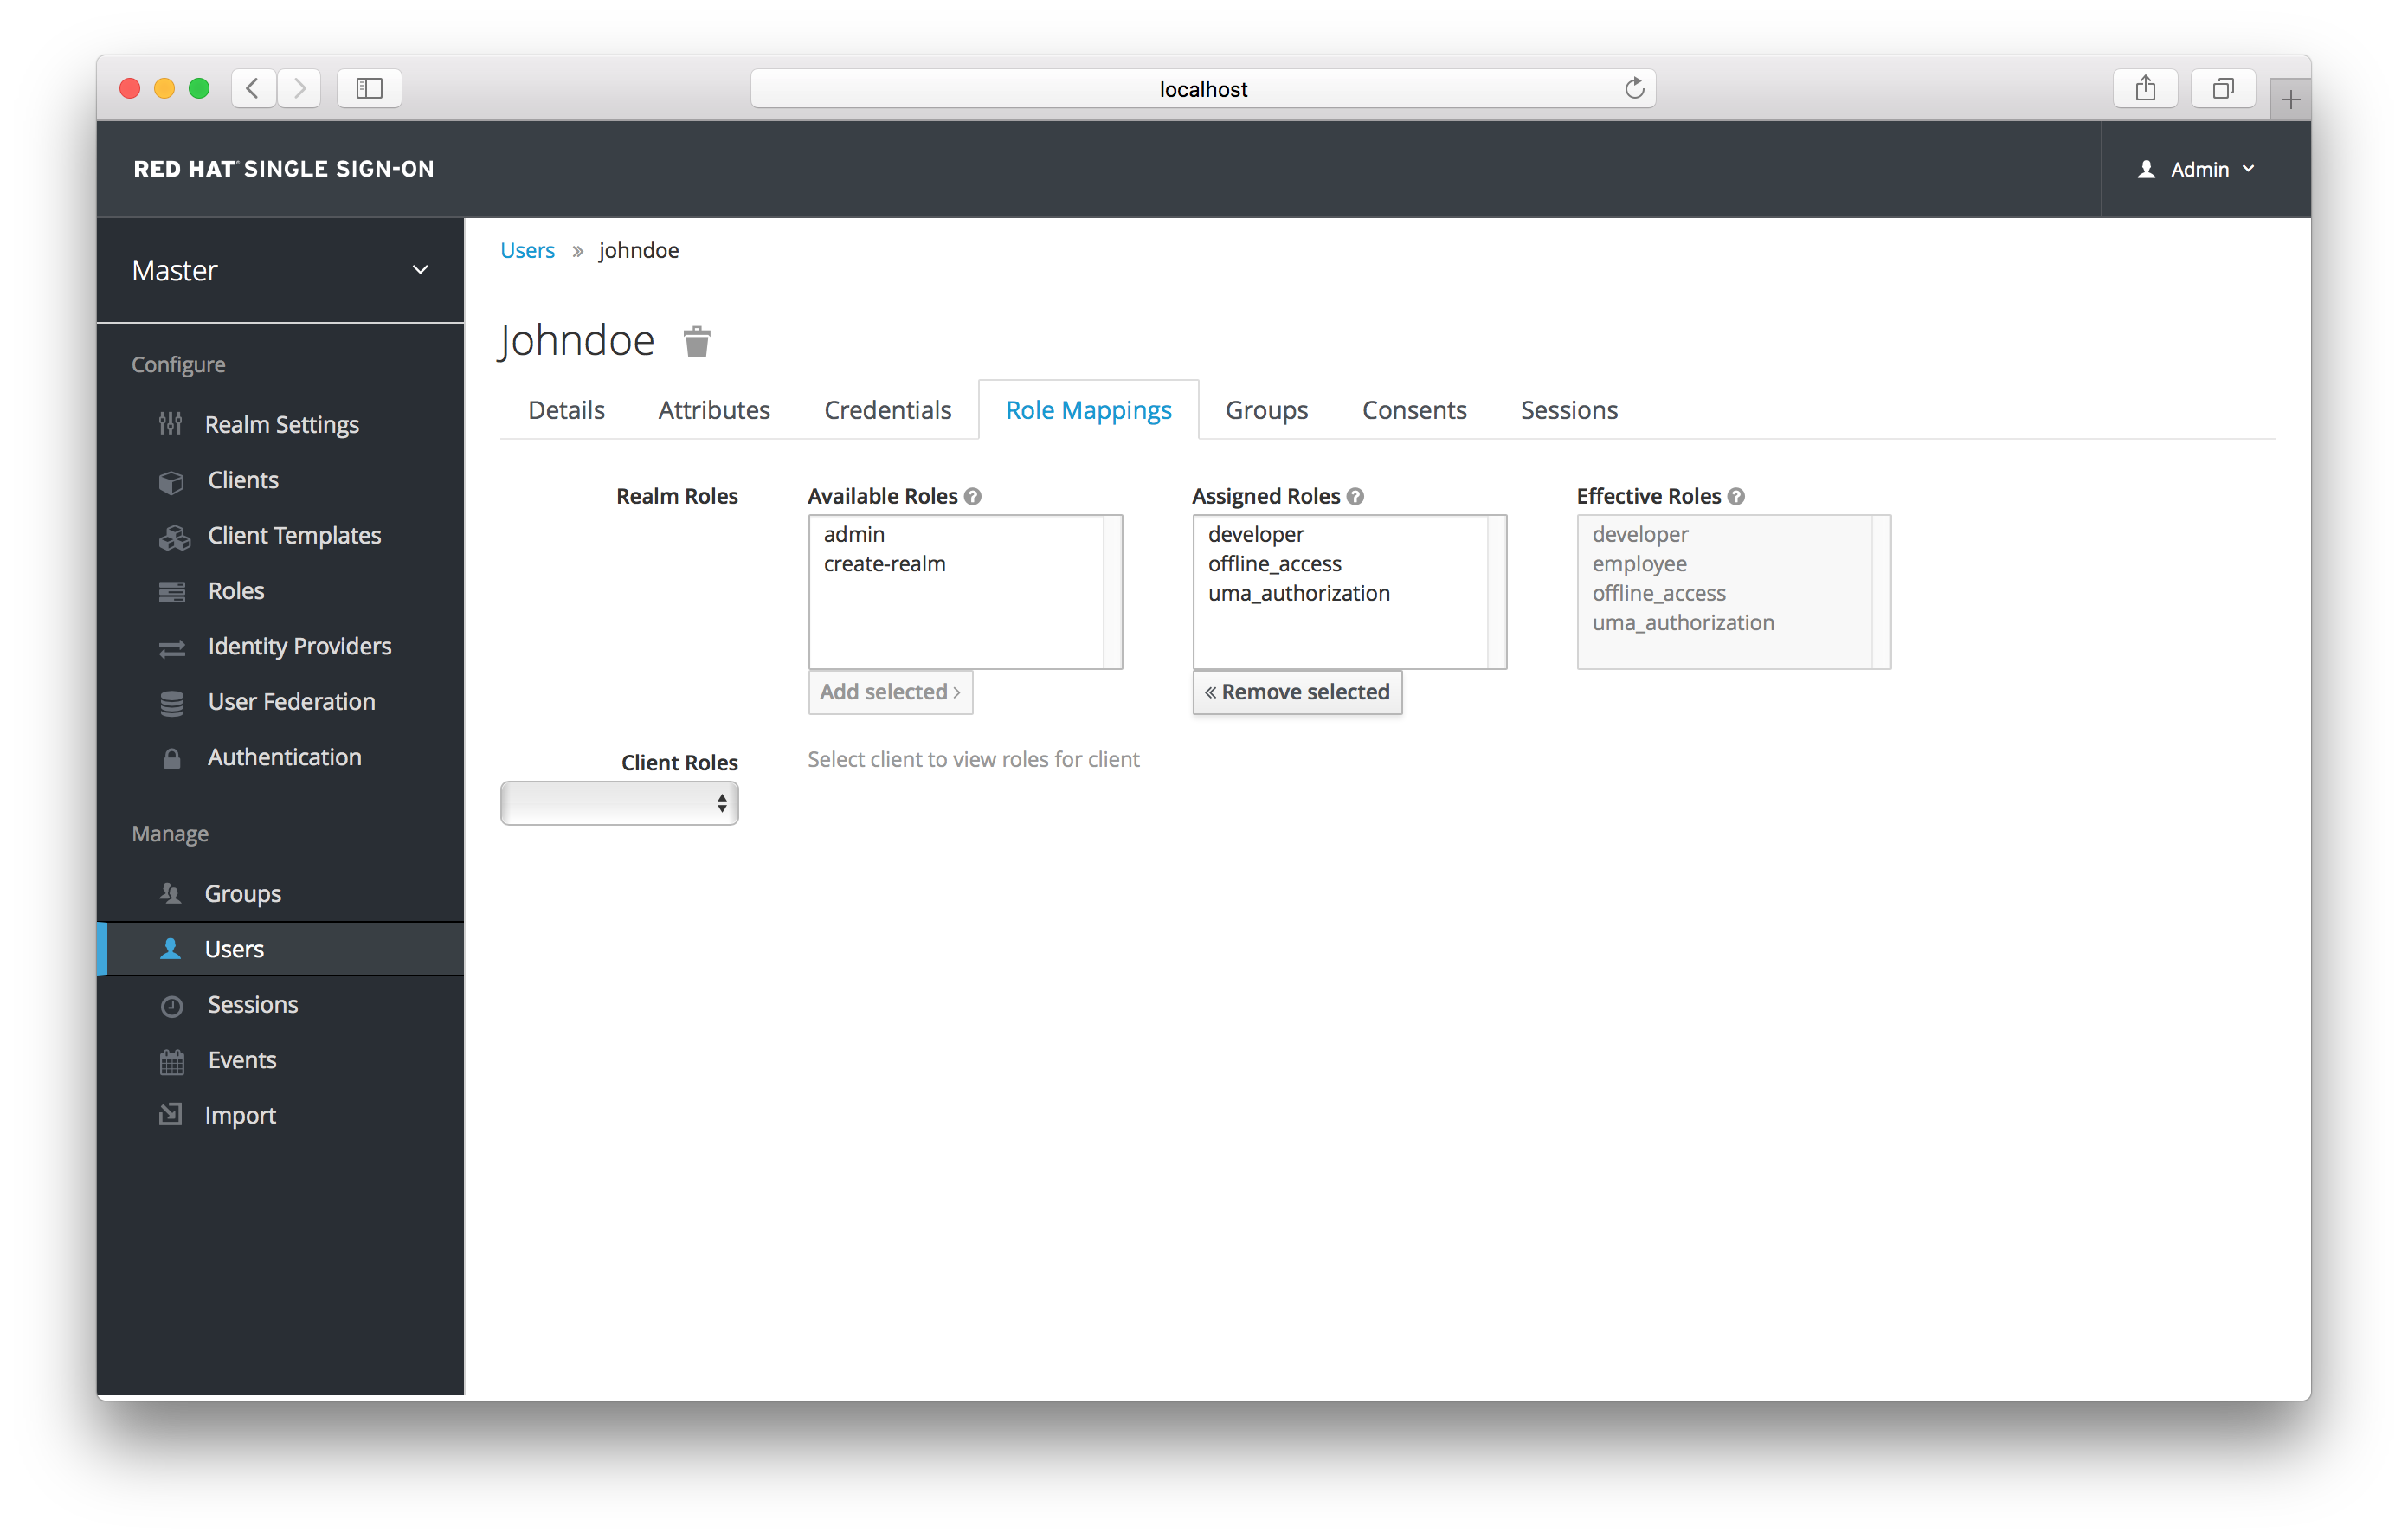Click the Realm Settings icon in sidebar

point(172,423)
